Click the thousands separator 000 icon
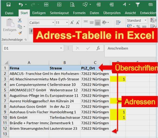The image size is (158, 138). click(144, 27)
